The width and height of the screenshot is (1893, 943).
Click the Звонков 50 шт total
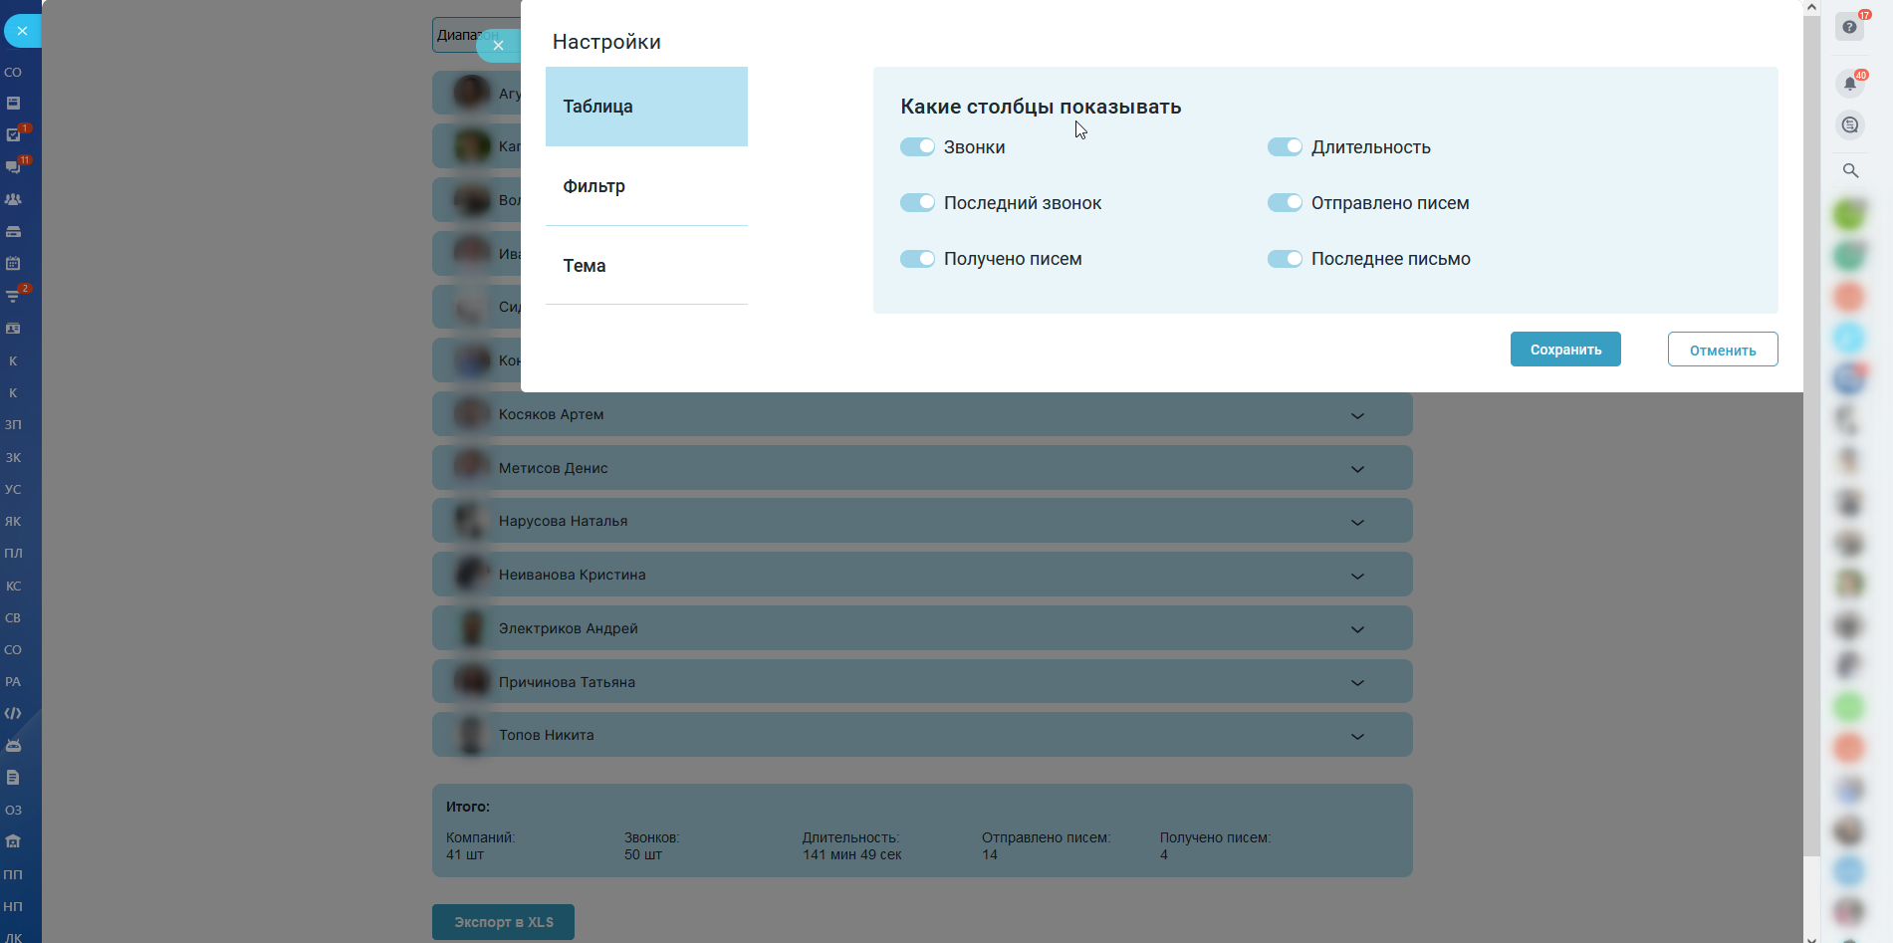651,845
